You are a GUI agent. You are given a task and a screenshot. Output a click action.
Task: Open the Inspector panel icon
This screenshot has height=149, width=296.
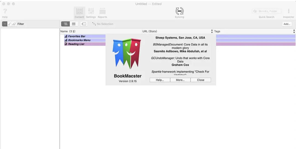coord(288,11)
